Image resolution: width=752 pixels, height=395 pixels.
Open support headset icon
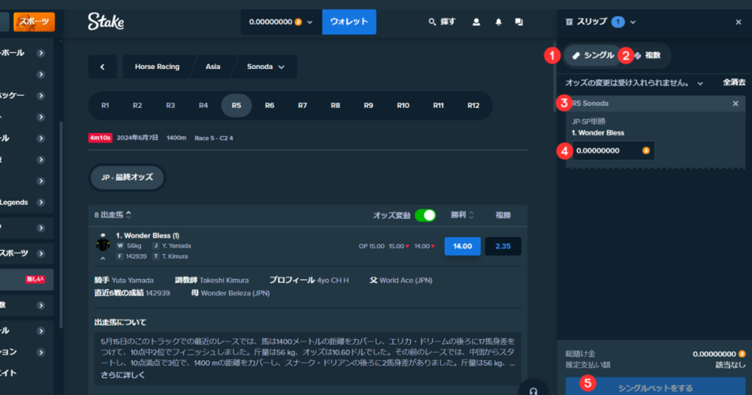pyautogui.click(x=533, y=391)
